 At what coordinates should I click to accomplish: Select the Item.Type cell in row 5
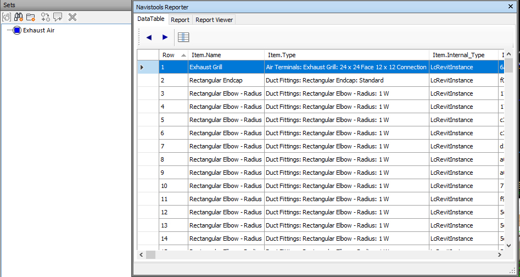pyautogui.click(x=346, y=120)
